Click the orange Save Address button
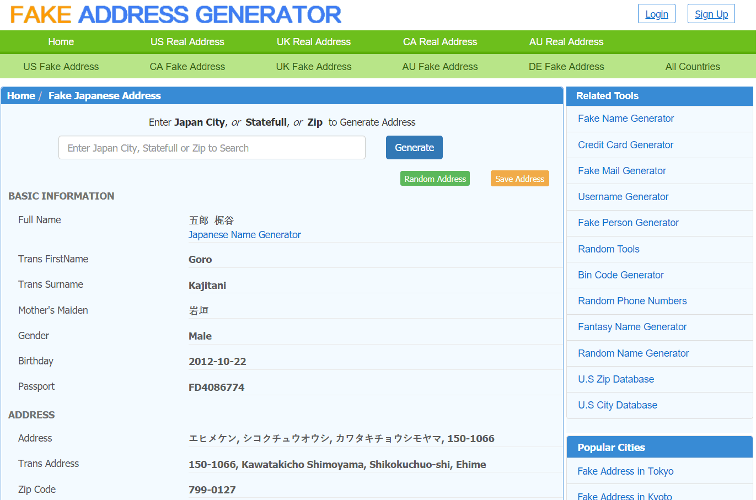 [x=519, y=179]
